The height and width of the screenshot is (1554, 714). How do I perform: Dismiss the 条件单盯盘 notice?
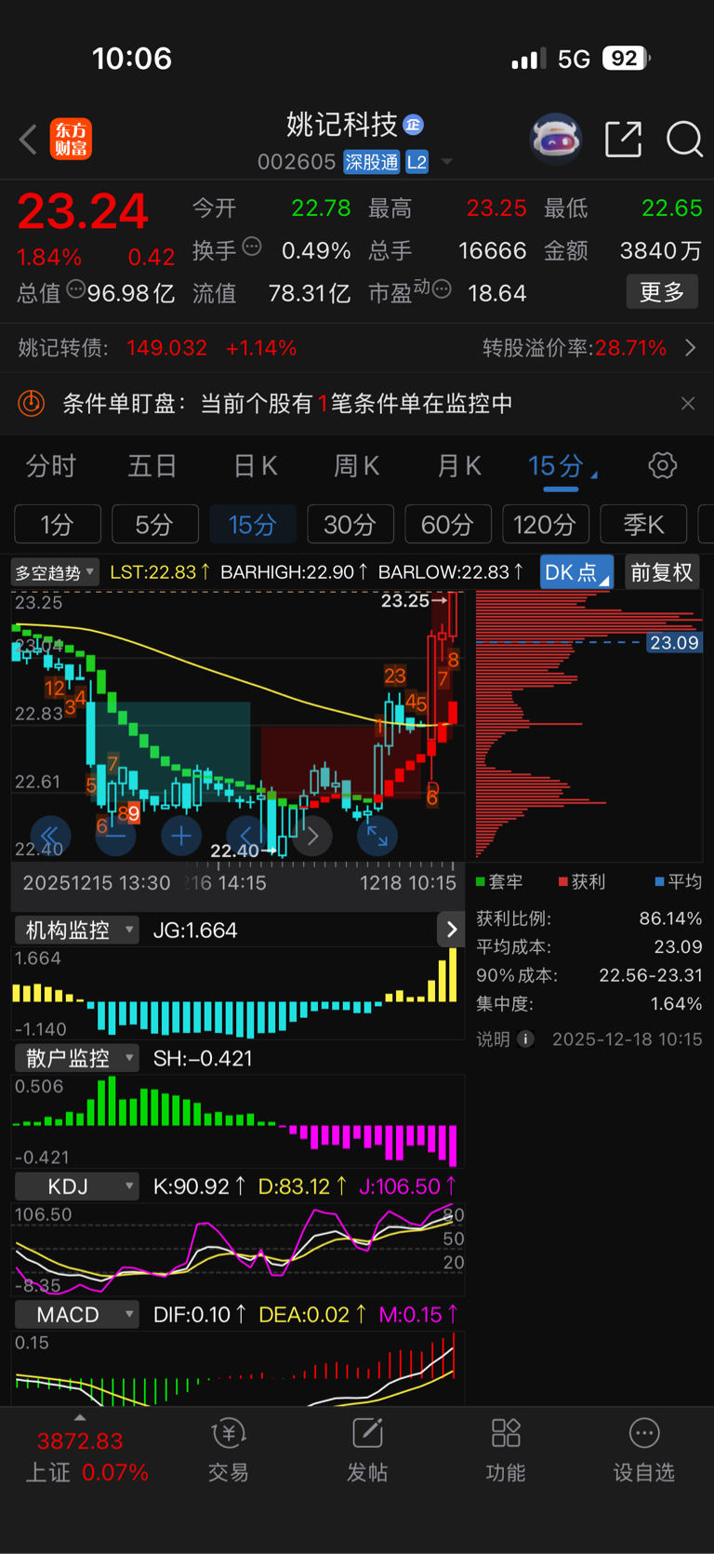coord(688,403)
